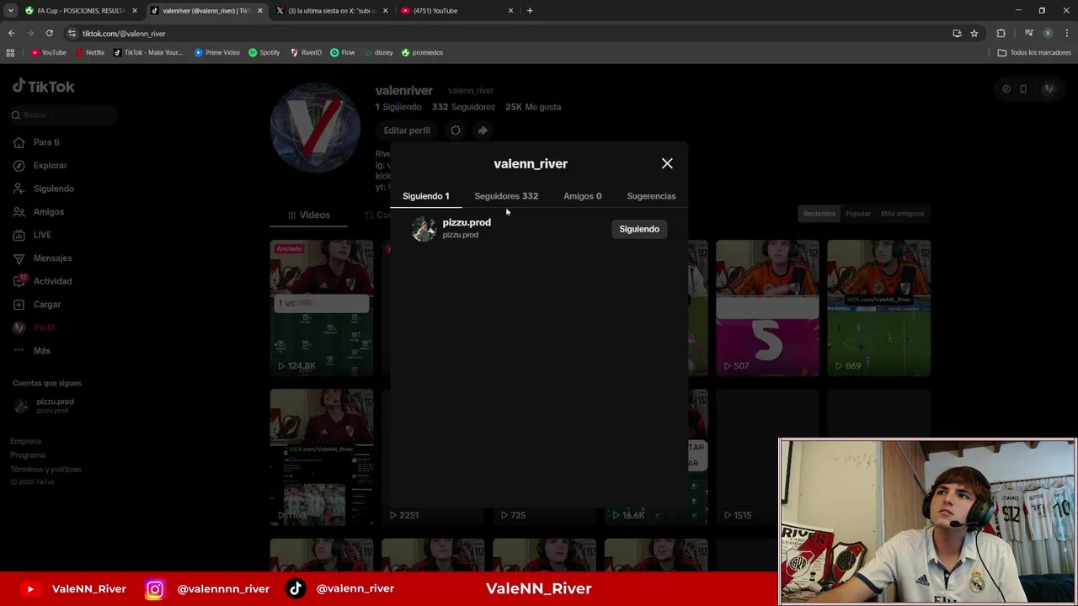
Task: Click the Editar perfil button
Action: pyautogui.click(x=407, y=130)
